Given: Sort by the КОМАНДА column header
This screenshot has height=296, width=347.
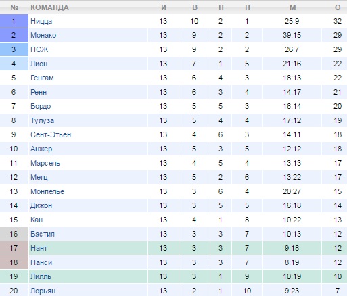Looking at the screenshot, I should tap(49, 7).
